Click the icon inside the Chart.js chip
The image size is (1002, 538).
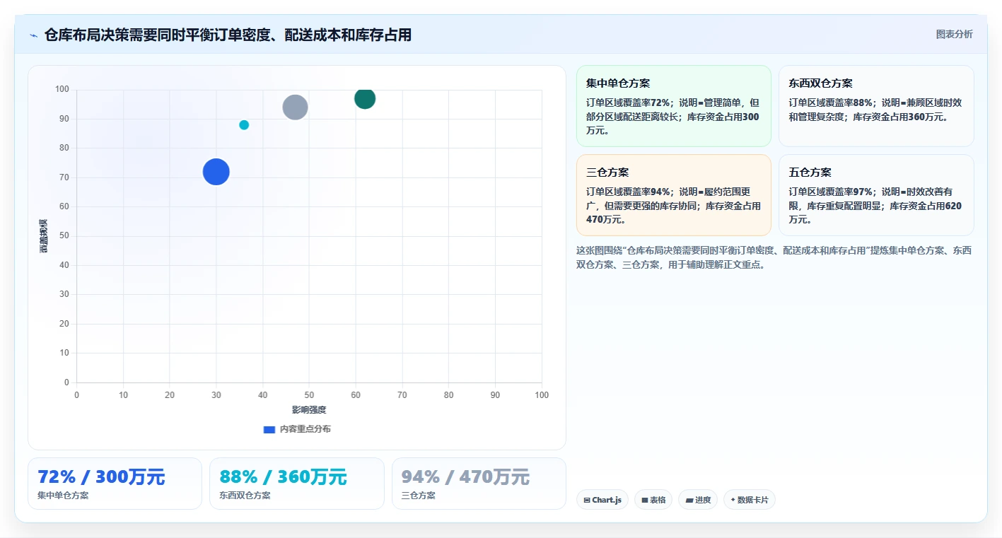(x=587, y=500)
